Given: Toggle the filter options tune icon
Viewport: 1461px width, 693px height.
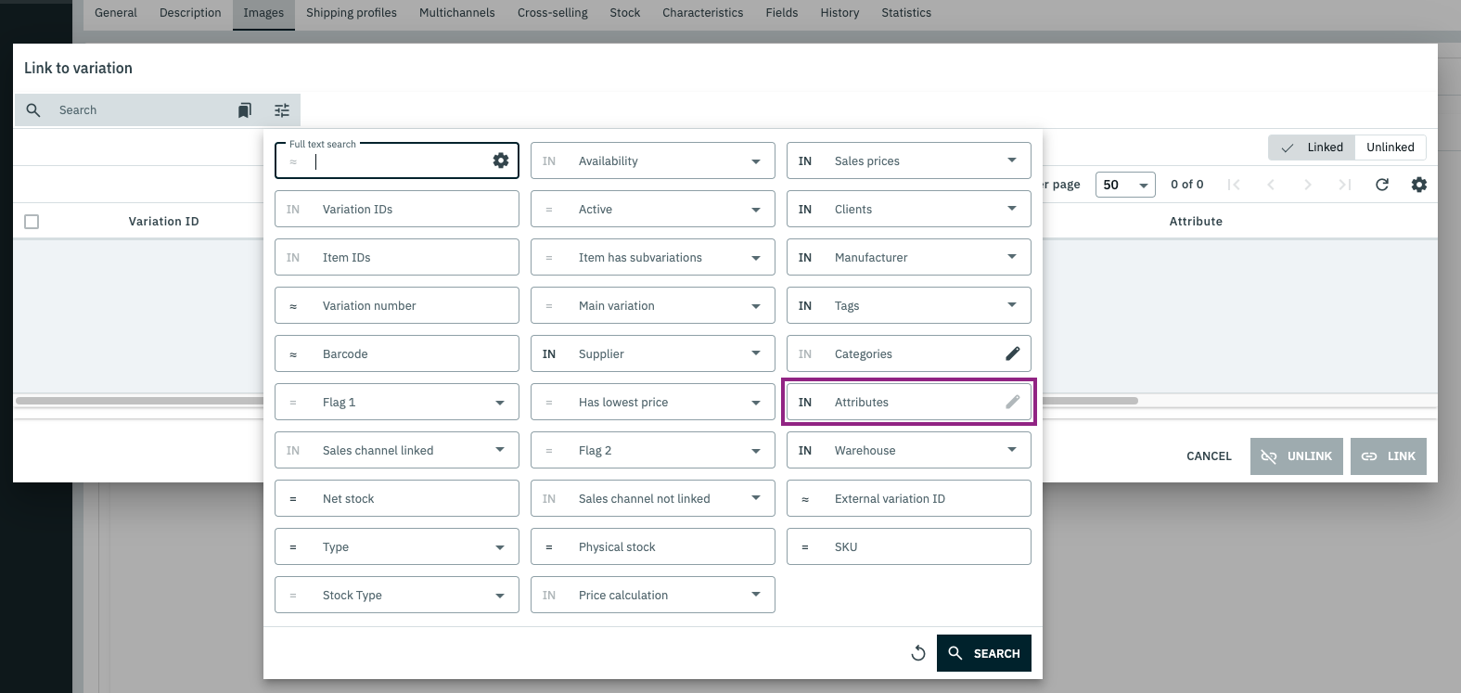Looking at the screenshot, I should pos(282,110).
